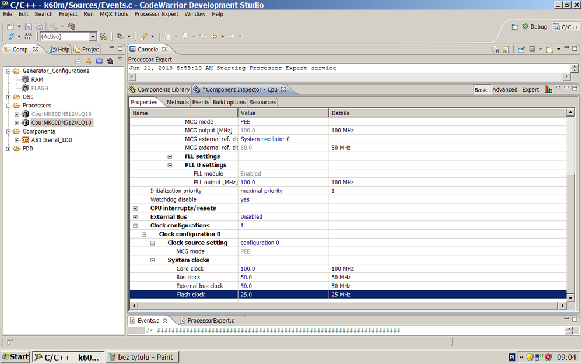
Task: Open the MQX Tools menu
Action: coord(114,14)
